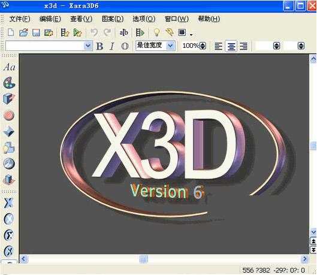Align text left
Screen dimensions: 317x275
coord(218,46)
